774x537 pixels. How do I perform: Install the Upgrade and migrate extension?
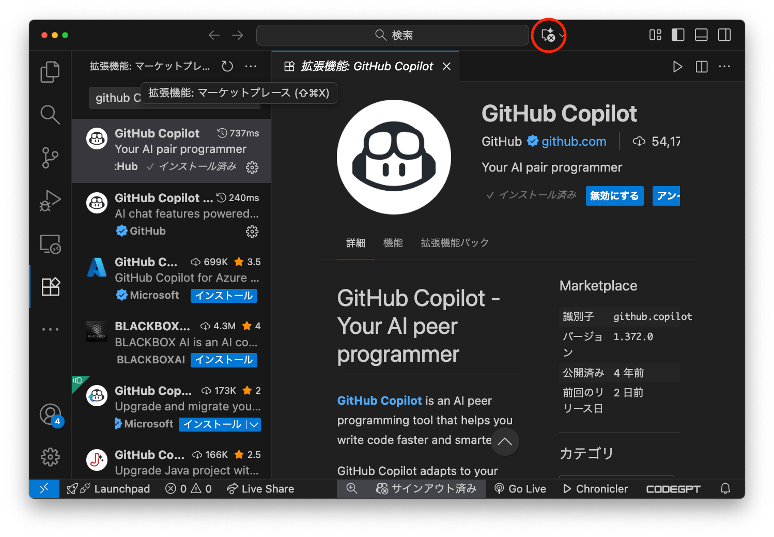pos(212,424)
